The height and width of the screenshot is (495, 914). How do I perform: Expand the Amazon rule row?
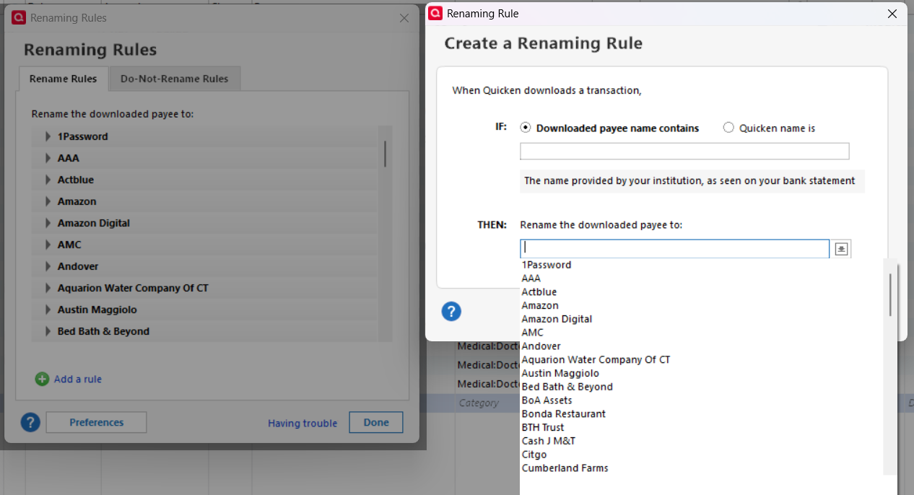point(48,201)
